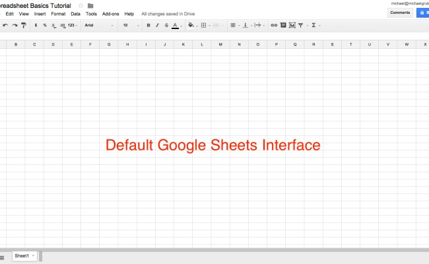This screenshot has height=264, width=429.
Task: Select column H header
Action: 127,44
